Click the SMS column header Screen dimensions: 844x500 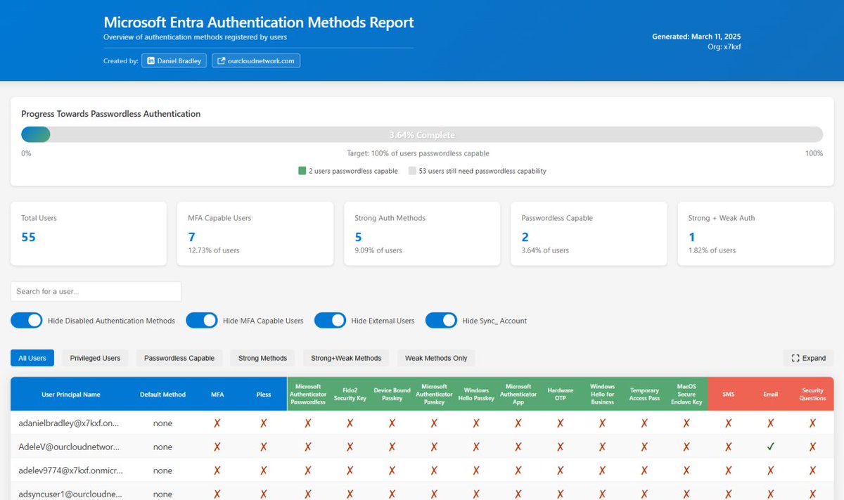pos(729,395)
